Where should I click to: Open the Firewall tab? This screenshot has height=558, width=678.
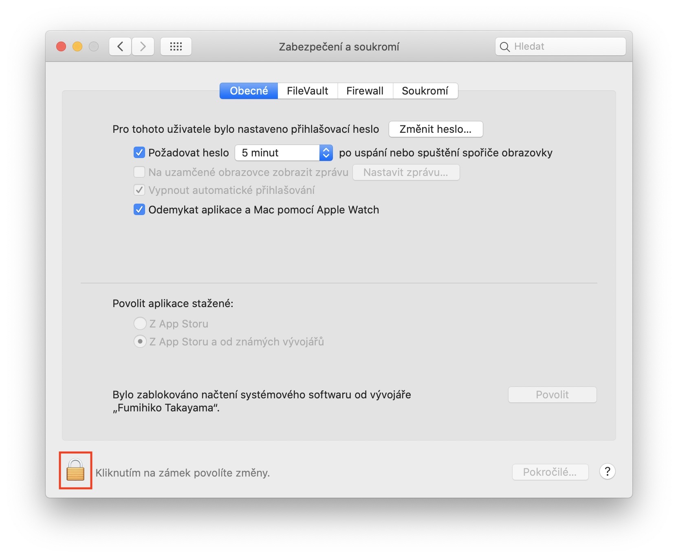[x=365, y=91]
